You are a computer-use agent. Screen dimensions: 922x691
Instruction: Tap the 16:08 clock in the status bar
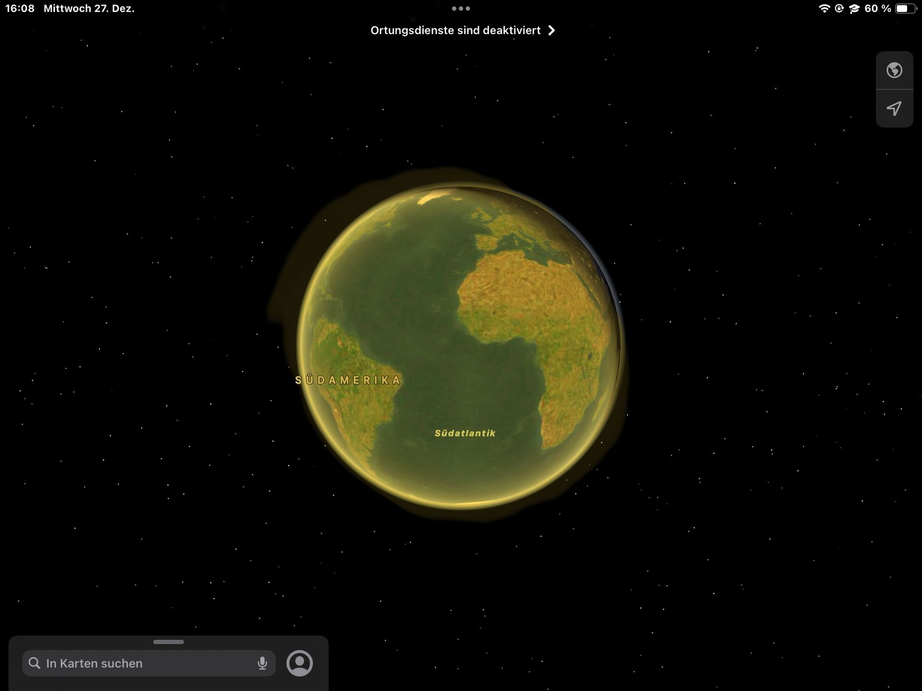click(x=20, y=9)
